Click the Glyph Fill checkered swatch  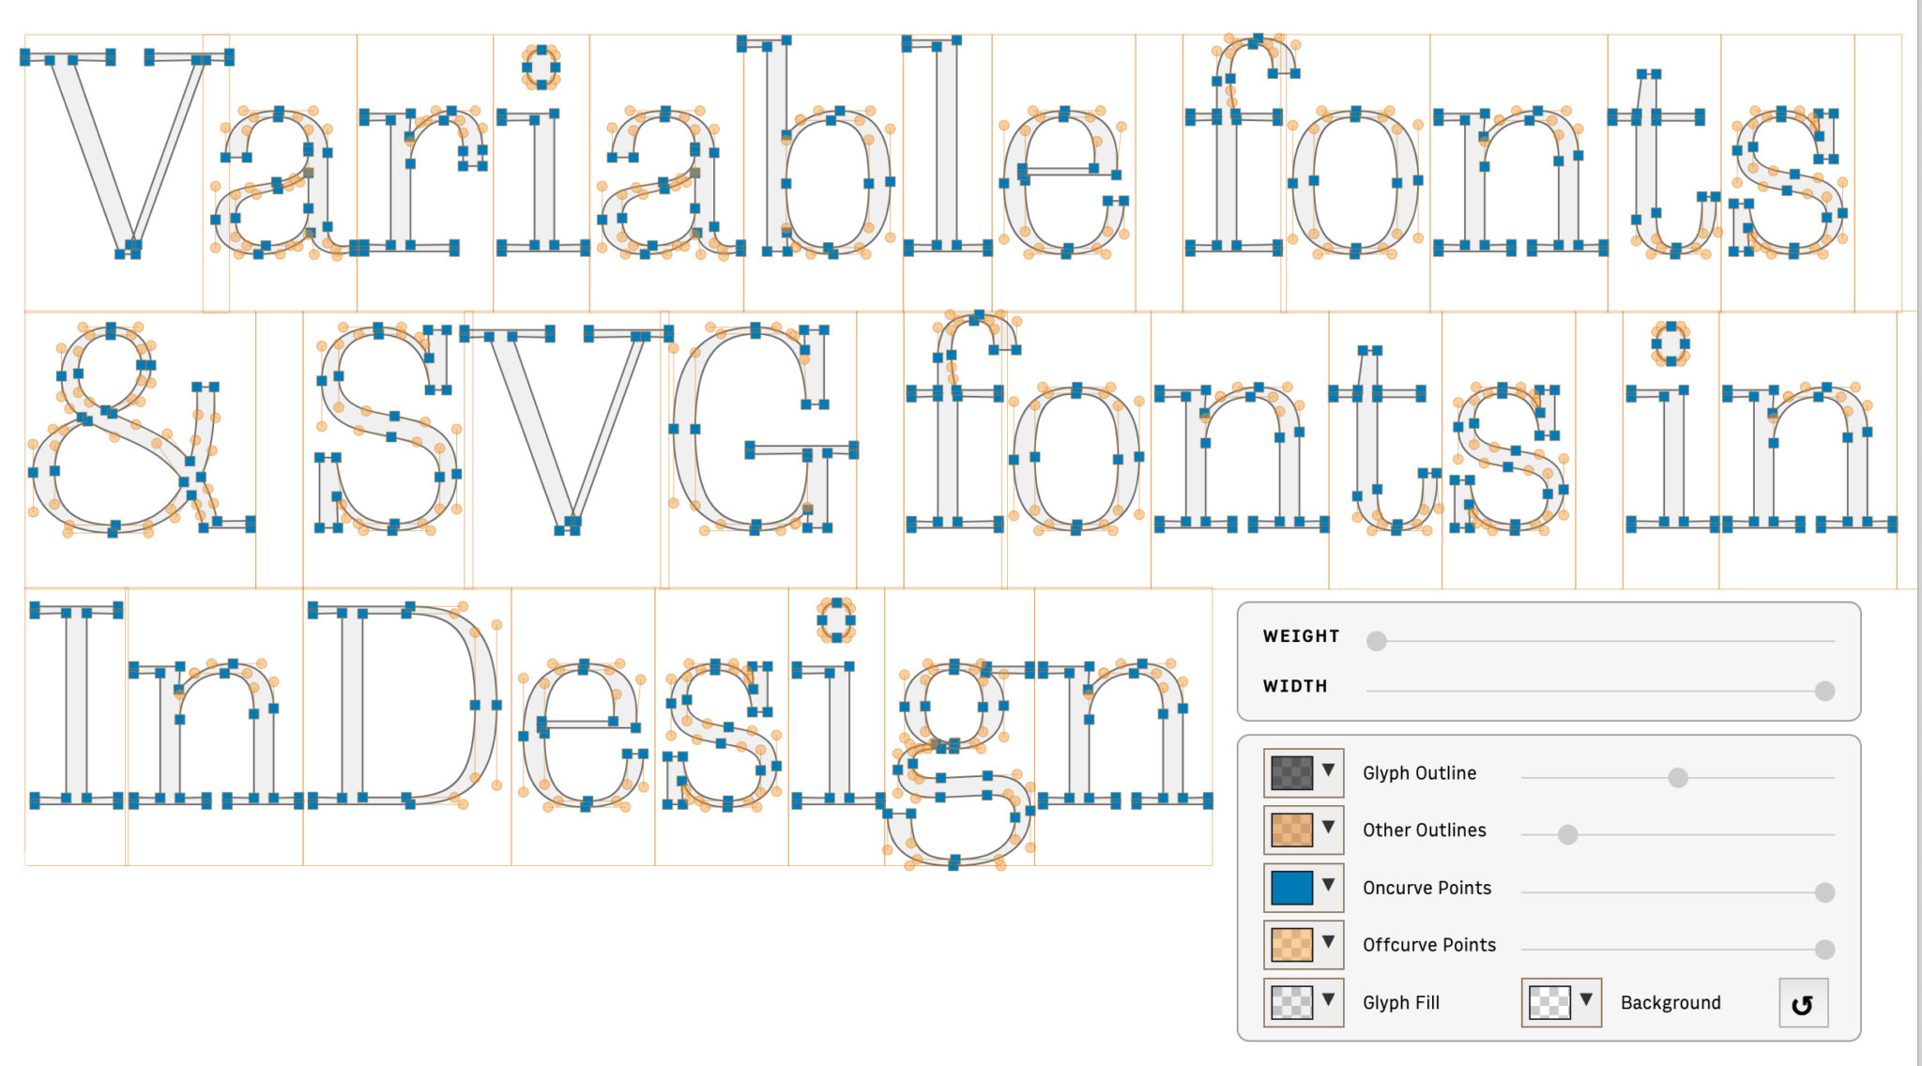point(1291,1001)
